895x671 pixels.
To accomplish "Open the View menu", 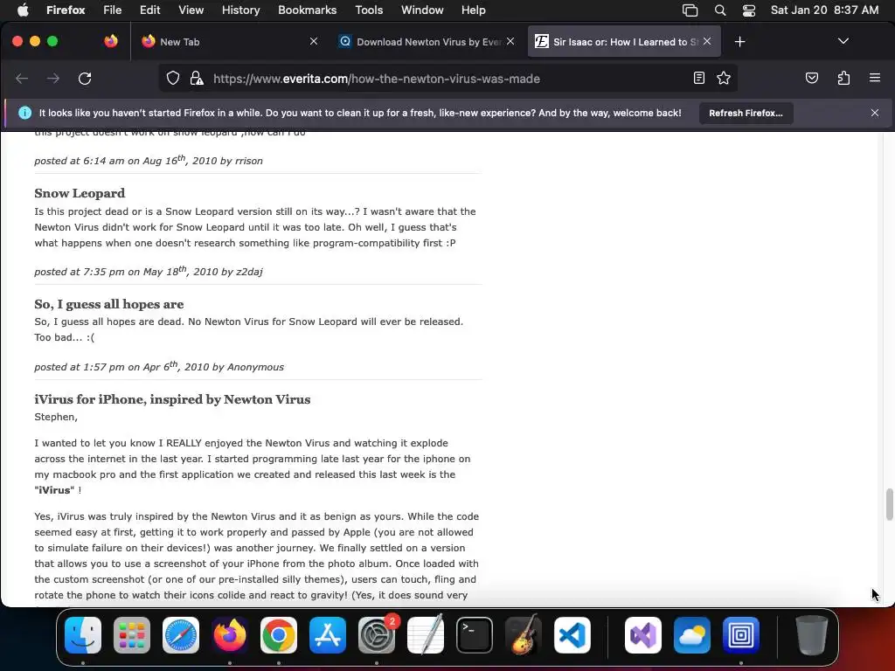I will pyautogui.click(x=191, y=10).
